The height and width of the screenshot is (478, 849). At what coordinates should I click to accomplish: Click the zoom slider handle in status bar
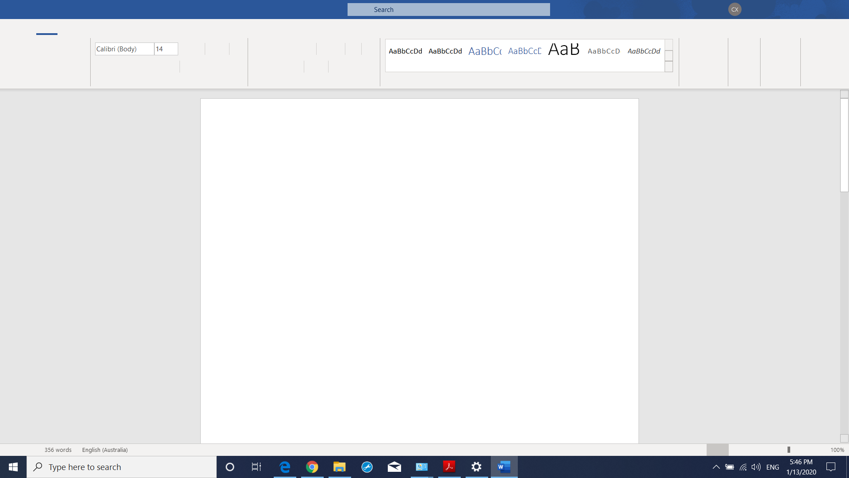pos(788,450)
